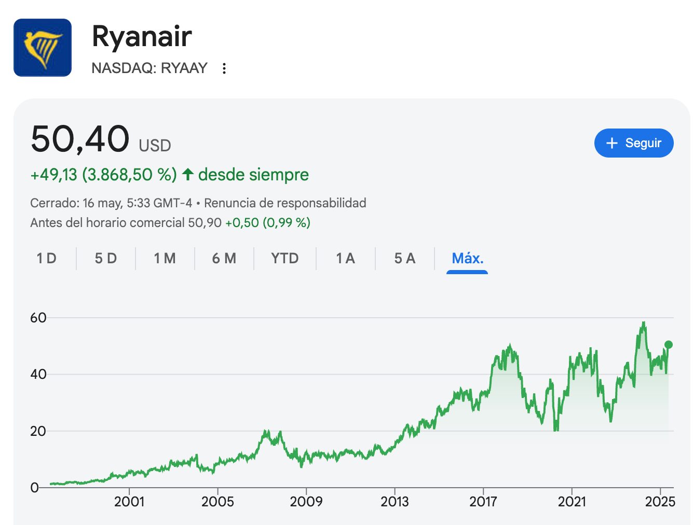
Task: Click the 2021 x-axis label
Action: (572, 502)
